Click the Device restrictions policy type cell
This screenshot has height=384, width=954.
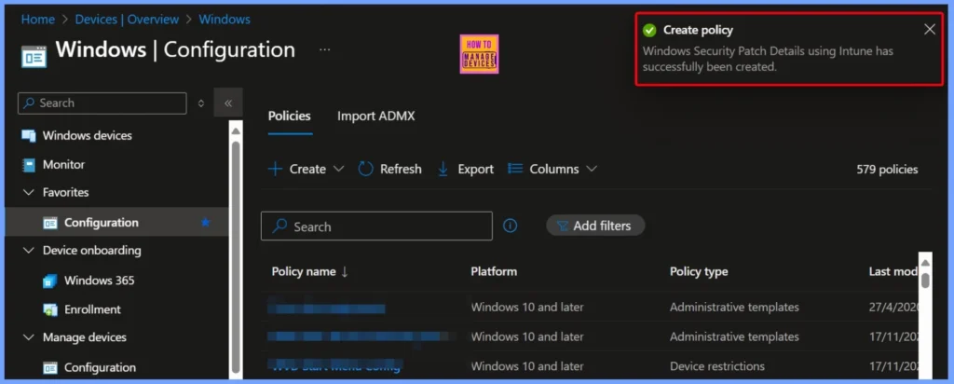click(x=716, y=366)
